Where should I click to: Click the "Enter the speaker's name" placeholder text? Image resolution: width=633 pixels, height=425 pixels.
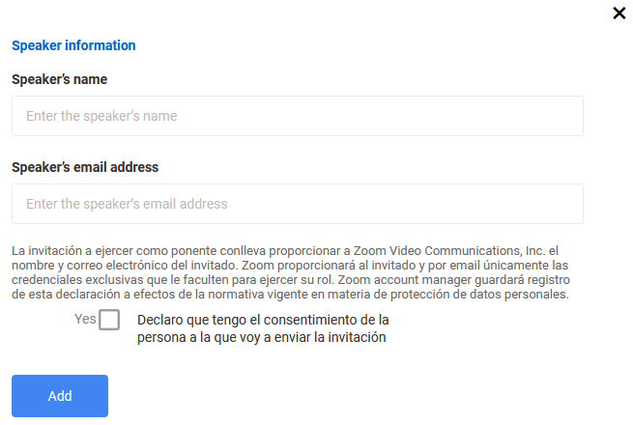coord(101,116)
